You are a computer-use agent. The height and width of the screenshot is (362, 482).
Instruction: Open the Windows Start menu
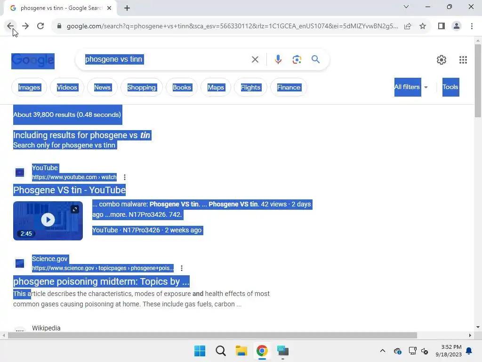coord(200,351)
